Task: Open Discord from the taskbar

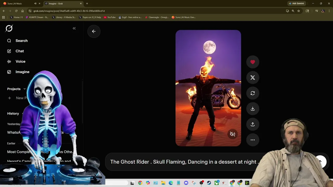Action: click(186, 183)
